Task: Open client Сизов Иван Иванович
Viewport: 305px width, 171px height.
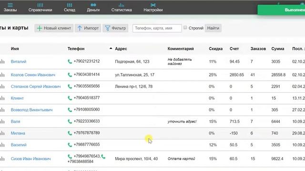Action: click(30, 159)
